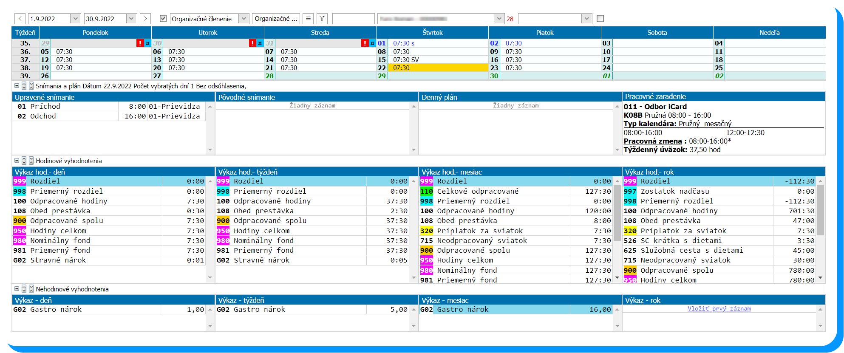The height and width of the screenshot is (353, 844).
Task: Tick the empty checkbox at toolbar end
Action: [x=600, y=19]
